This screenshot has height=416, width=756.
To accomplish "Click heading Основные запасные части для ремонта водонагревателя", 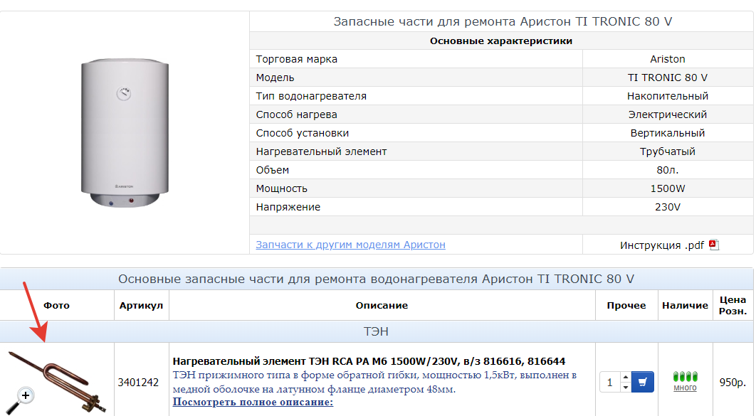I will point(376,279).
